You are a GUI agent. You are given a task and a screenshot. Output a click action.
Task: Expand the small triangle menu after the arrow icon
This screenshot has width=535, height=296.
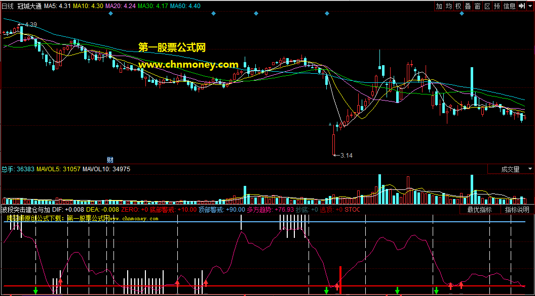[530, 6]
